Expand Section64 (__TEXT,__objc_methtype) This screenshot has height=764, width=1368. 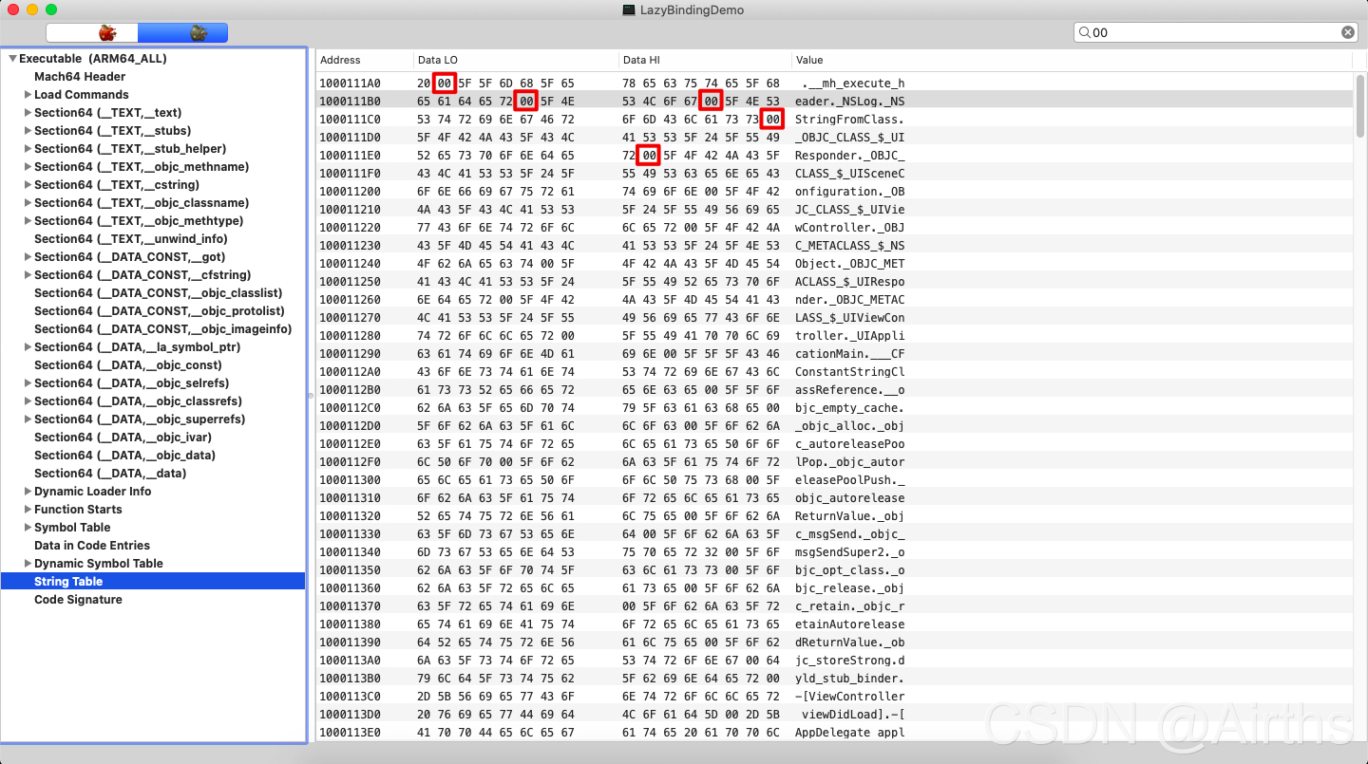[28, 221]
